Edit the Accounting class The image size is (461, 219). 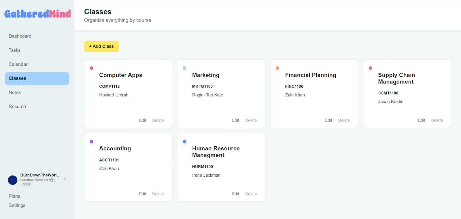click(x=143, y=194)
